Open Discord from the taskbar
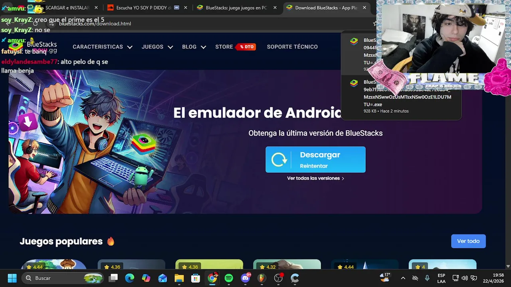This screenshot has width=511, height=287. tap(245, 278)
